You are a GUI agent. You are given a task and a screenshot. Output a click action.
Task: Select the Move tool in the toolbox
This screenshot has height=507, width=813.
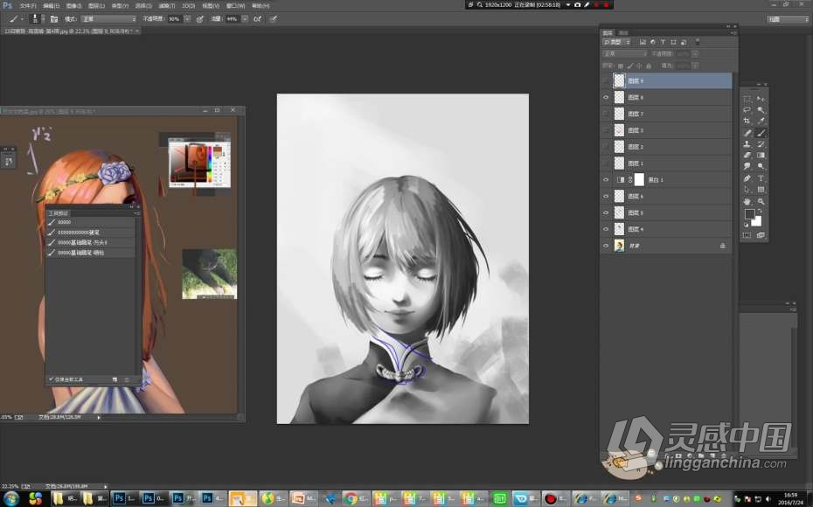(x=761, y=99)
